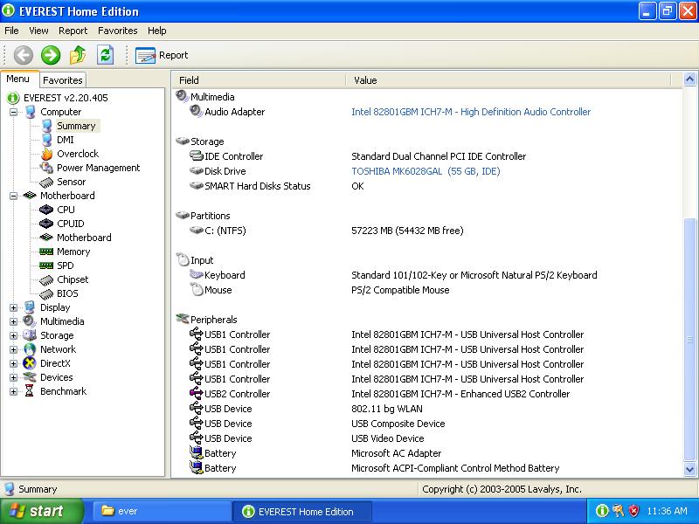
Task: Select the USB2 Controller row
Action: click(x=427, y=394)
